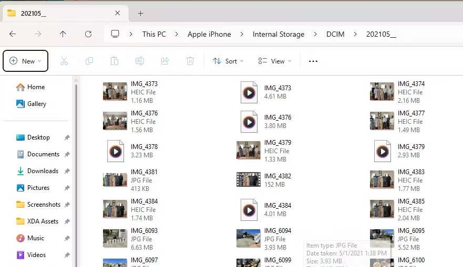The image size is (463, 267).
Task: Click pin icon next to Music
Action: coord(67,238)
